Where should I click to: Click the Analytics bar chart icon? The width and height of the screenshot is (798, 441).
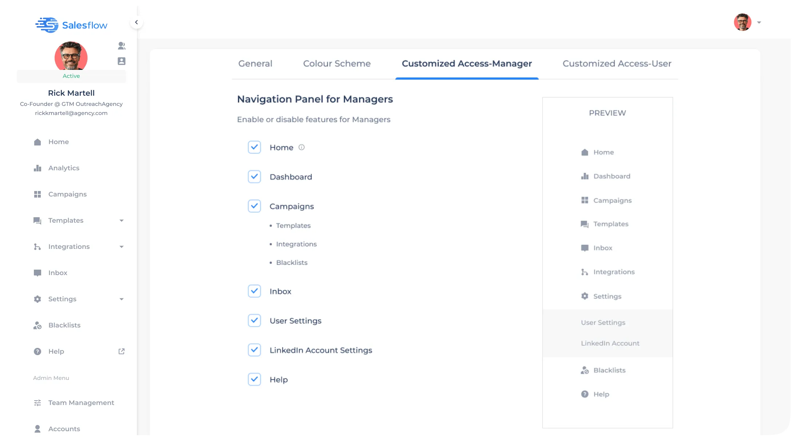[x=37, y=168]
